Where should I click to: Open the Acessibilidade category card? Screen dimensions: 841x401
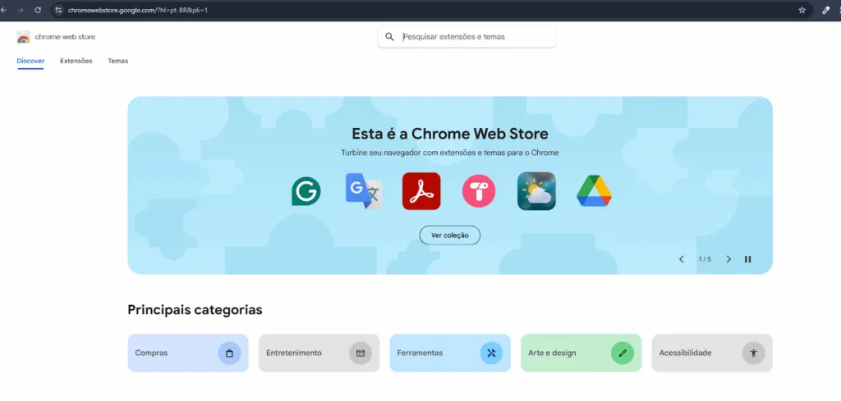pos(712,353)
